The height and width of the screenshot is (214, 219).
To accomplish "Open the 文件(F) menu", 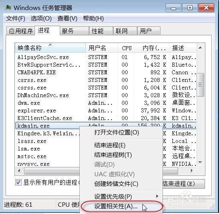I will coord(16,18).
